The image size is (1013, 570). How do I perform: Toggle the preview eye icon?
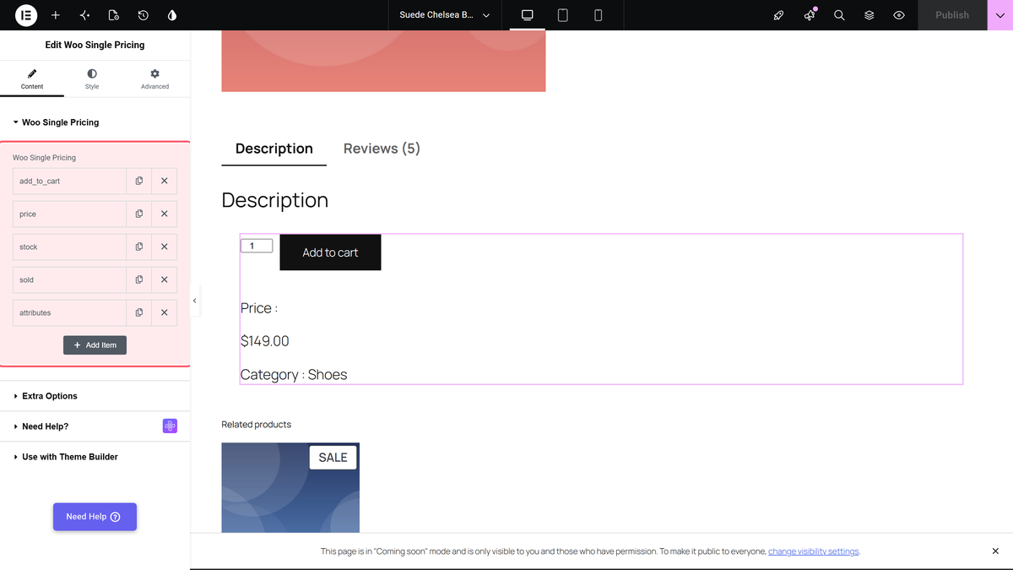899,15
